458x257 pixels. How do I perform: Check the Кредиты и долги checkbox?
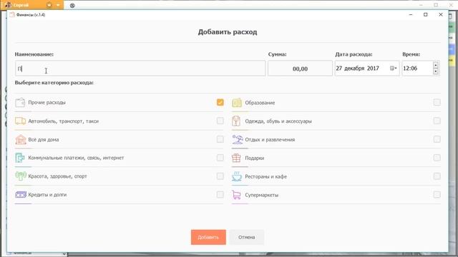[x=220, y=194]
